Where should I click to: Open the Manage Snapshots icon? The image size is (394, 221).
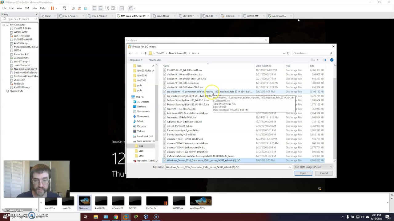(86, 8)
